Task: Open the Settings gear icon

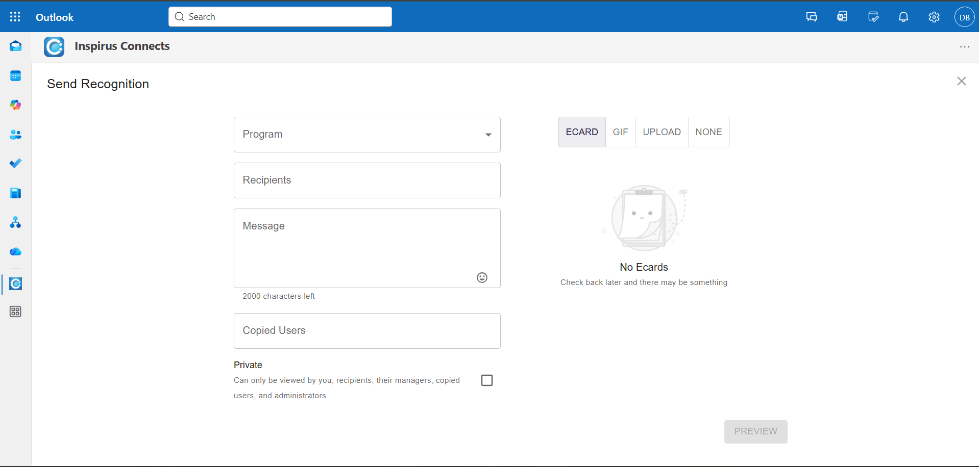Action: click(934, 17)
